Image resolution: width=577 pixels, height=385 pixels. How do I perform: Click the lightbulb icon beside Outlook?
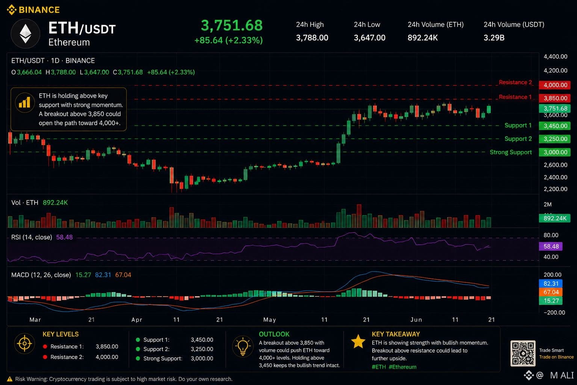click(243, 347)
